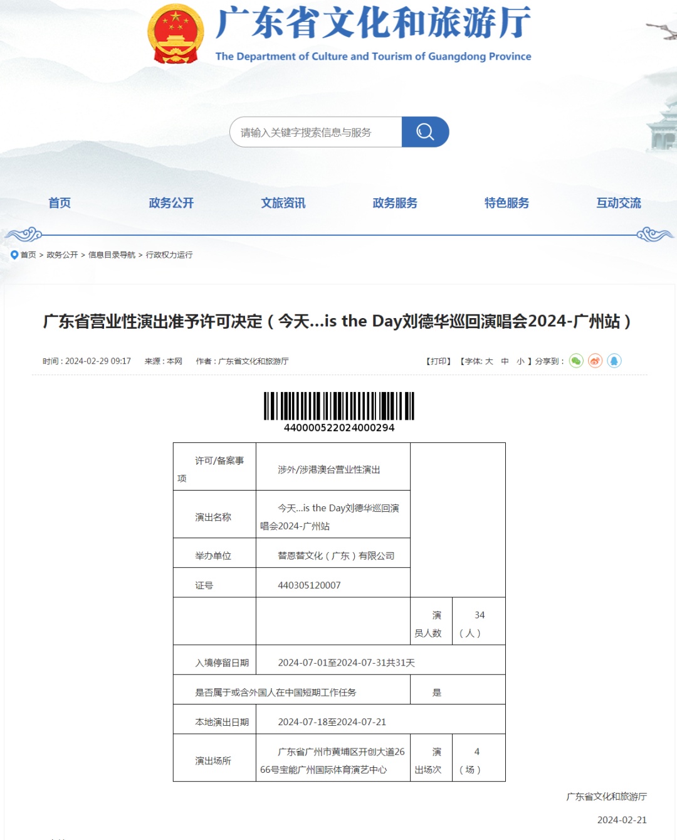Click the 2024-07-18至2024-07-21 date cell

380,719
